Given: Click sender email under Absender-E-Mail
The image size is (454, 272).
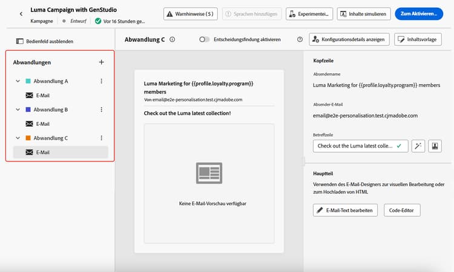Looking at the screenshot, I should [365, 115].
